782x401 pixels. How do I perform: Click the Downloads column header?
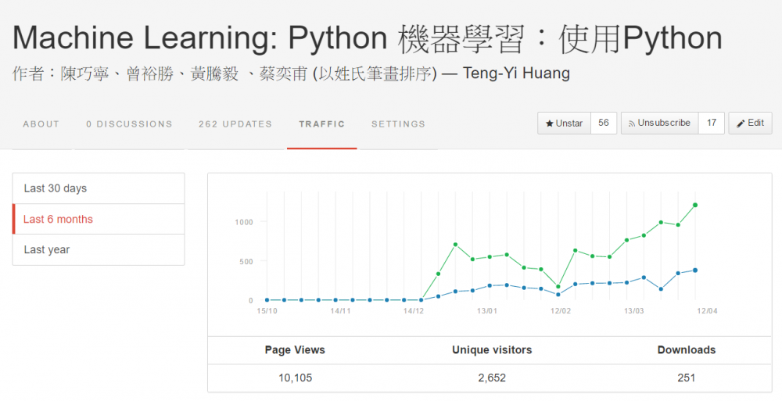(687, 350)
